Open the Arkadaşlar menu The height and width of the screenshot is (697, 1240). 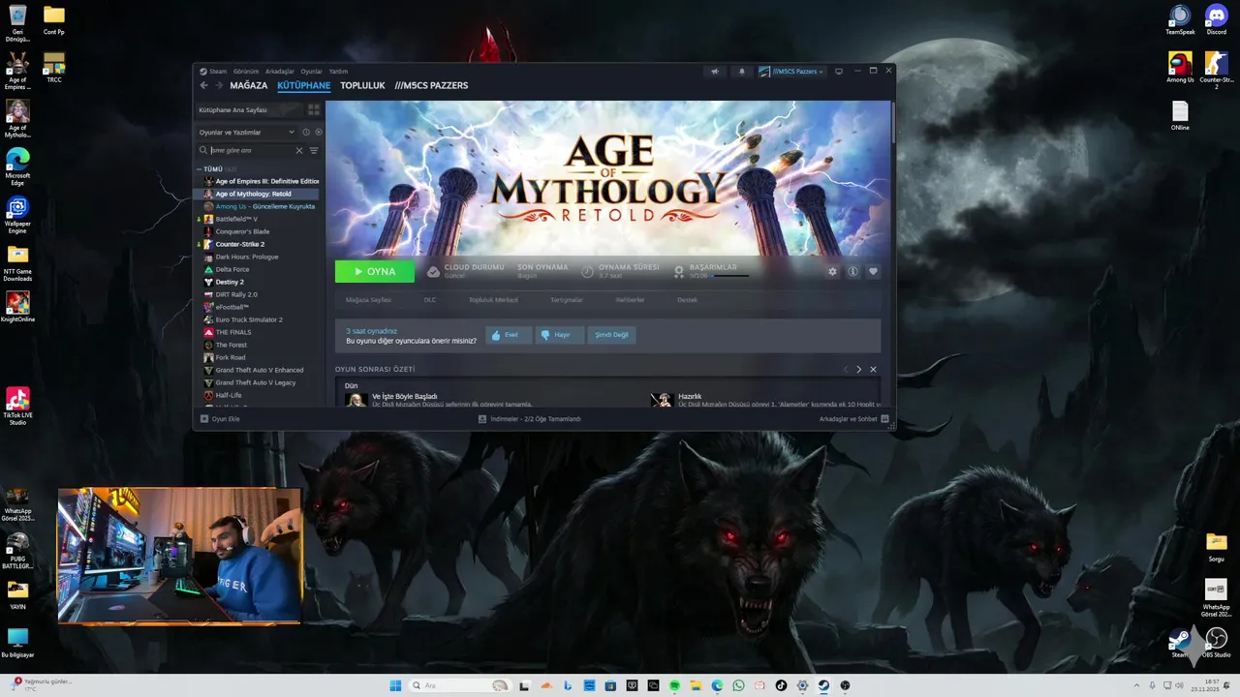point(279,71)
